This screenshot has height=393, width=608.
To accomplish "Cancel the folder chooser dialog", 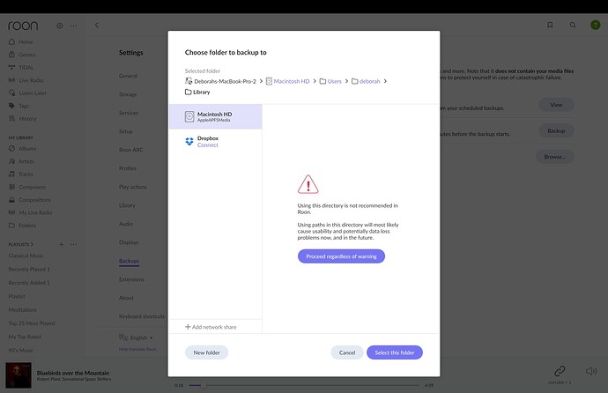I will tap(347, 352).
